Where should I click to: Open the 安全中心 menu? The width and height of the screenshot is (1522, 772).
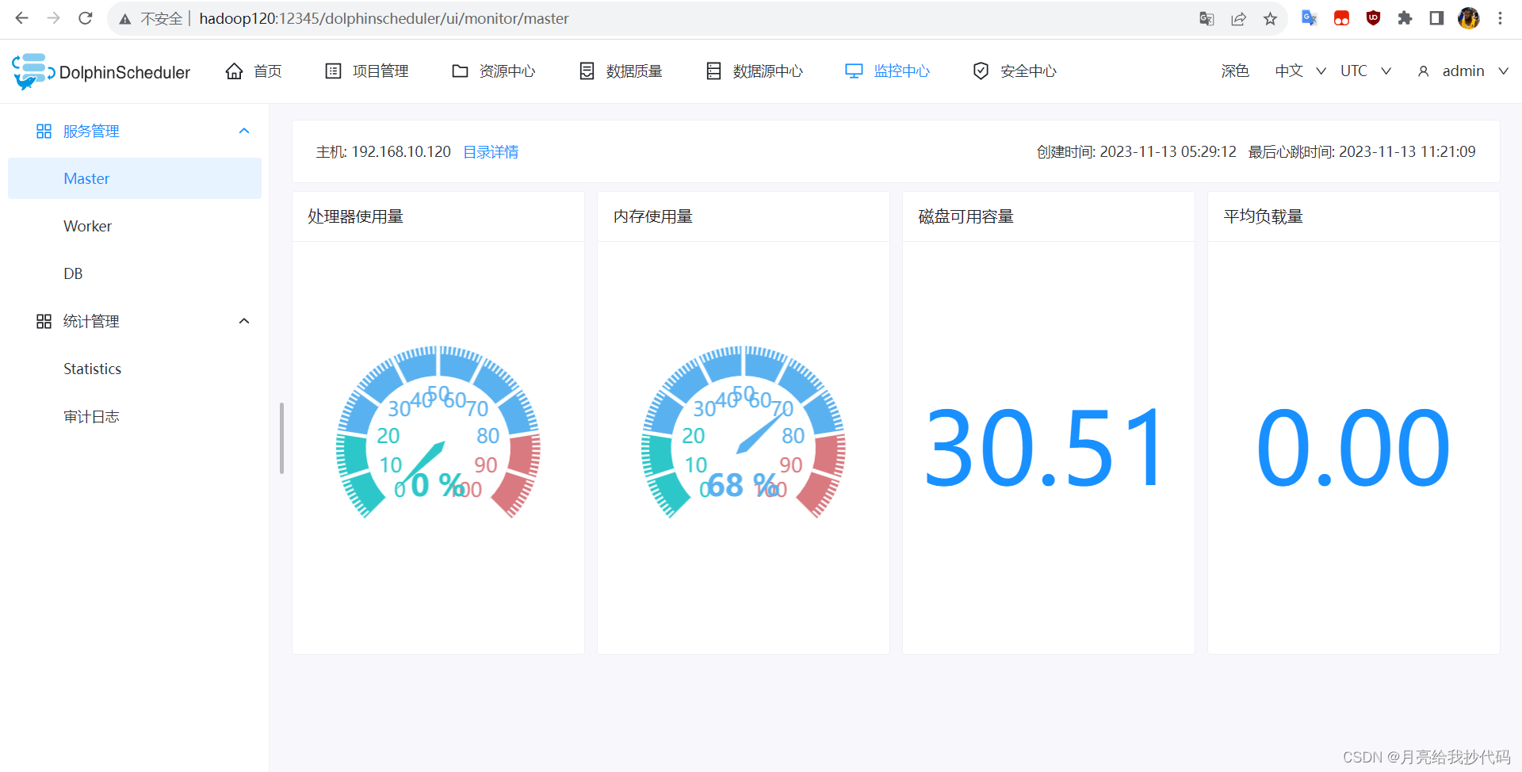(1015, 71)
